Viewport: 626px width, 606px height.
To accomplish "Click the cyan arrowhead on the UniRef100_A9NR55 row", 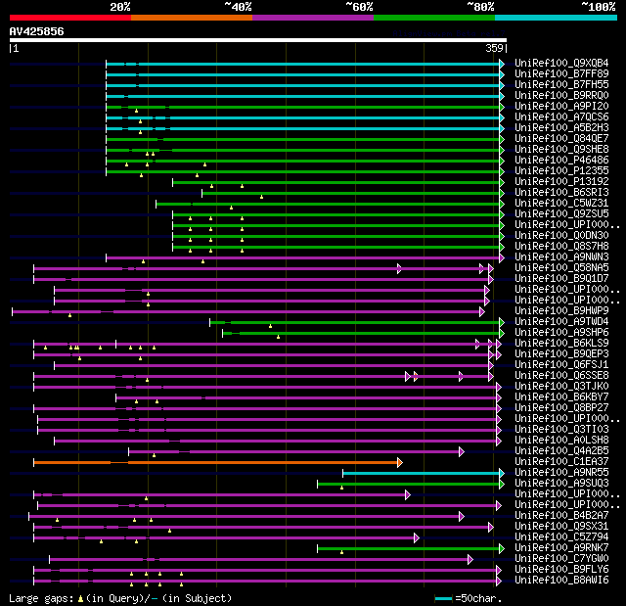I will point(502,474).
